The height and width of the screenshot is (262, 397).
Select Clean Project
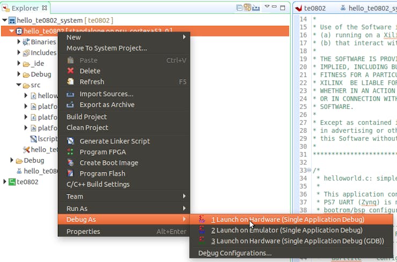(124, 128)
